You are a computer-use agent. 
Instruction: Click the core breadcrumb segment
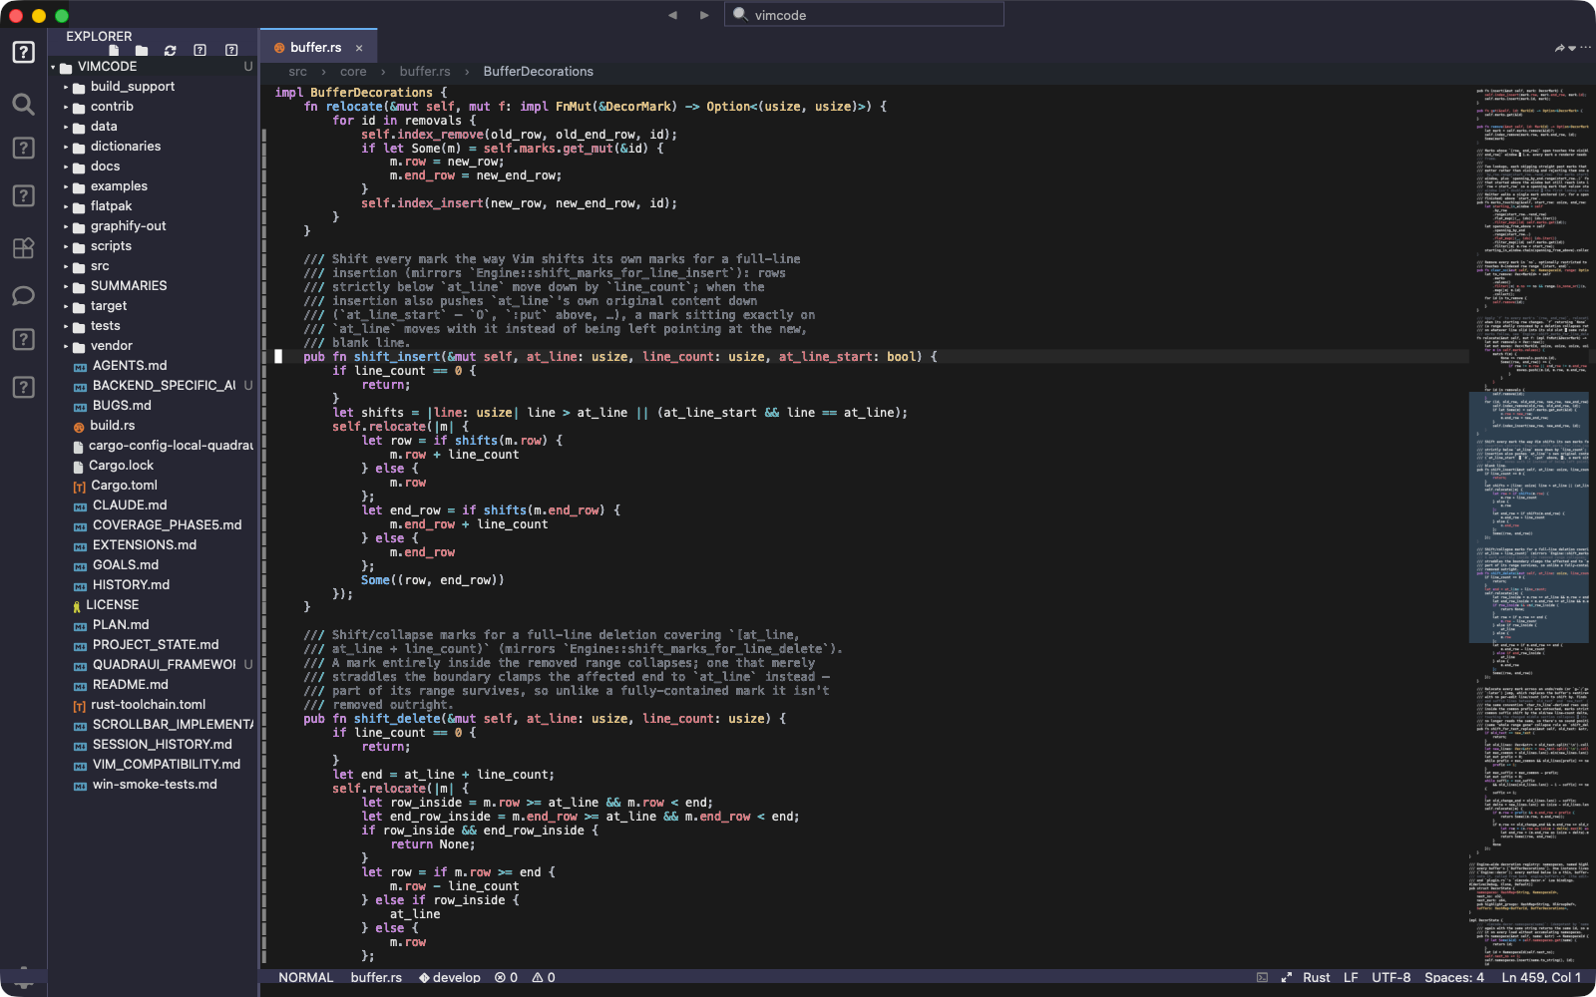[353, 72]
